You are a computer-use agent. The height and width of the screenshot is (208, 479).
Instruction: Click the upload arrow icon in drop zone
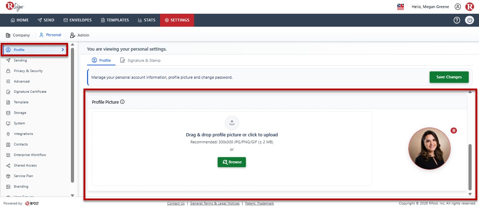(x=232, y=123)
